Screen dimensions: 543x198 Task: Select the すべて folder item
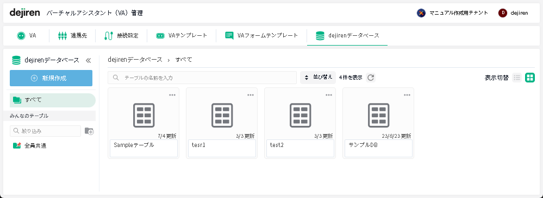pos(53,100)
